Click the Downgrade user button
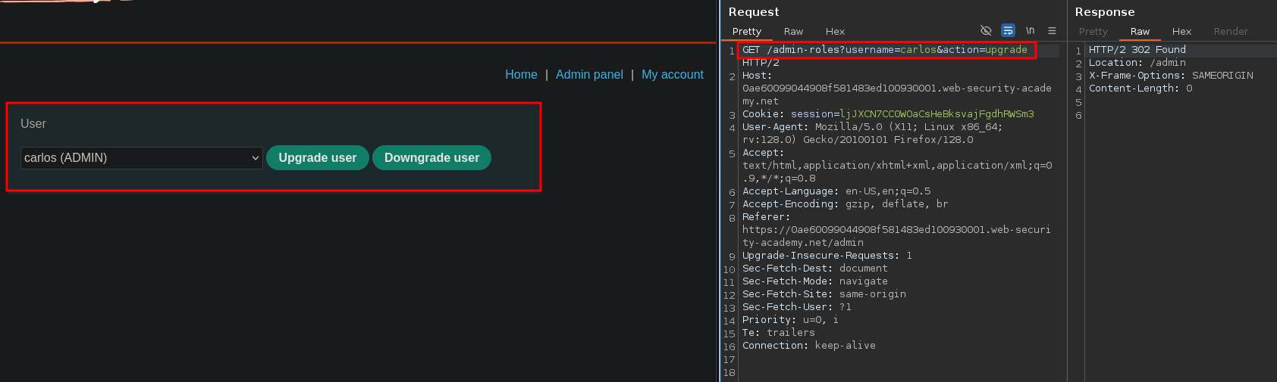This screenshot has height=382, width=1277. click(431, 158)
